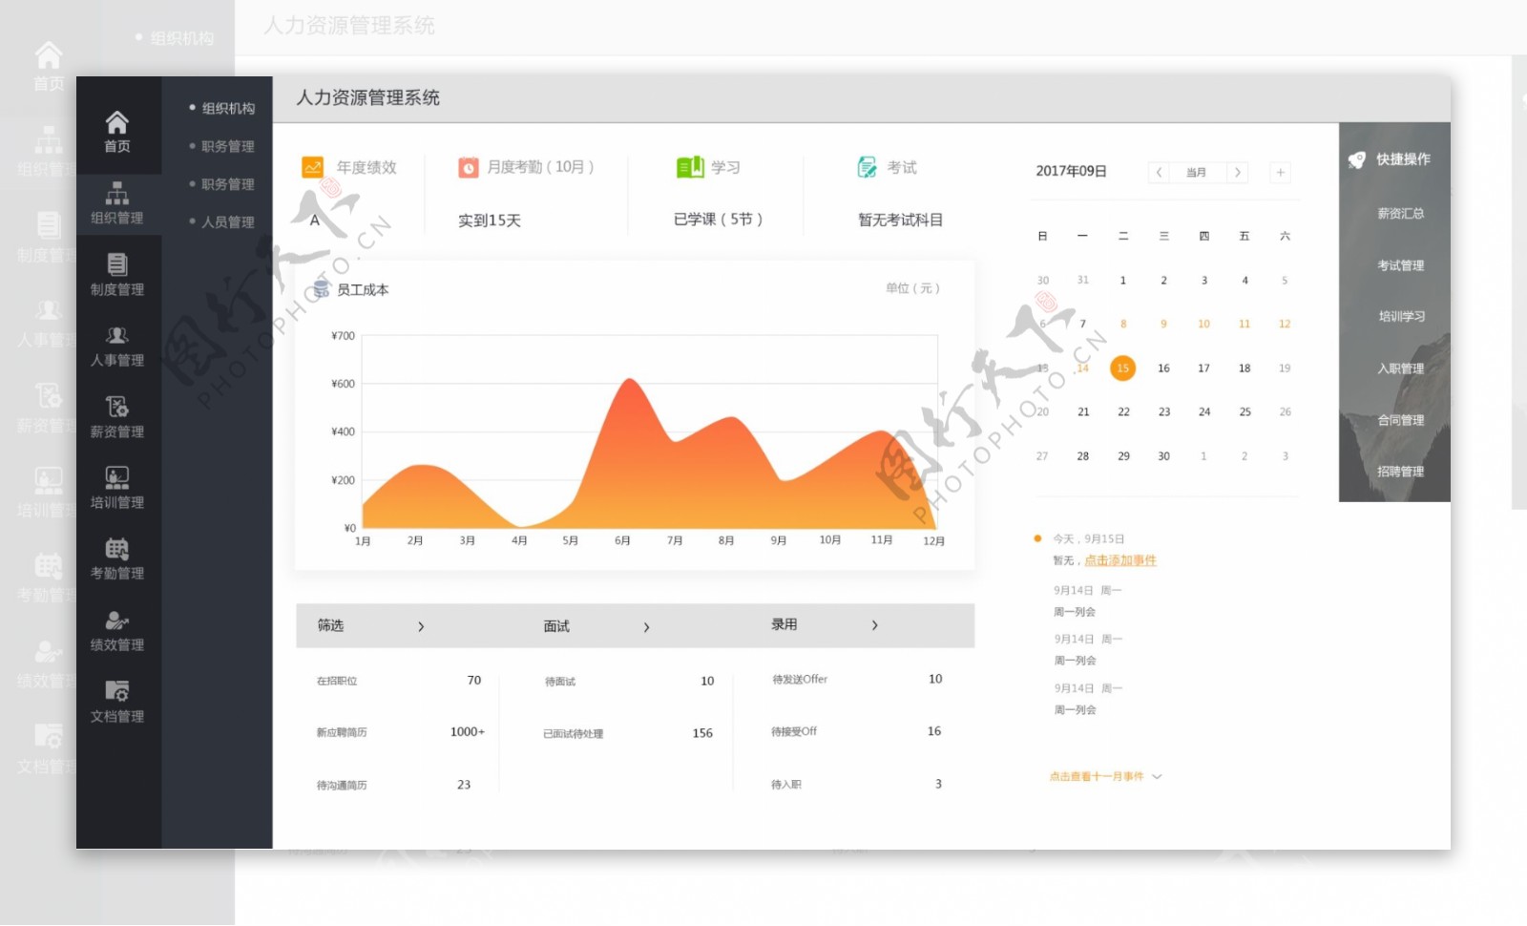The width and height of the screenshot is (1527, 926).
Task: Go to next month in calendar
Action: [1238, 172]
